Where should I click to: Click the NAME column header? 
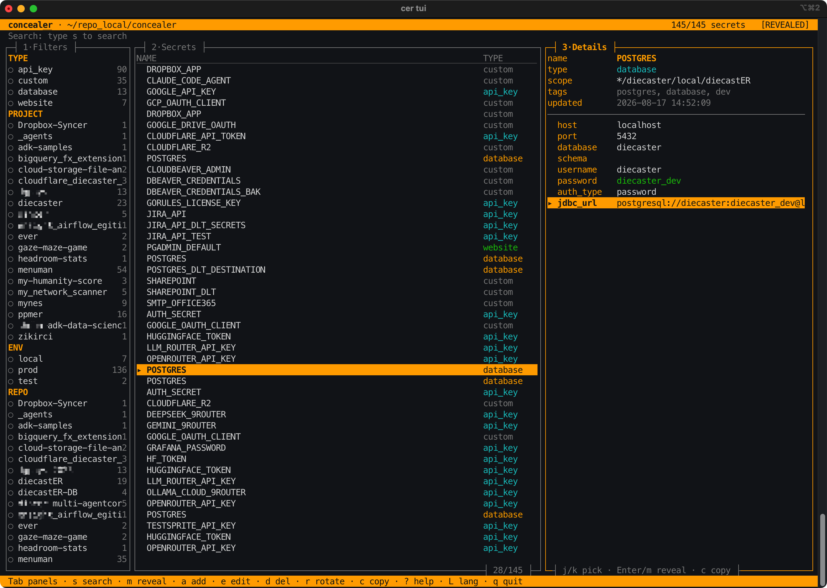146,58
